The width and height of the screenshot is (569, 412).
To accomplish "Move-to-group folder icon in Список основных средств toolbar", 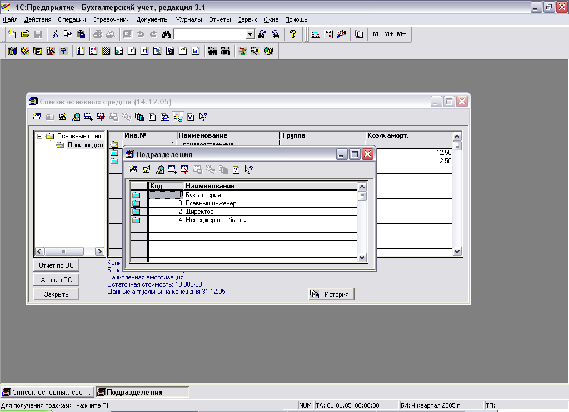I will point(165,117).
